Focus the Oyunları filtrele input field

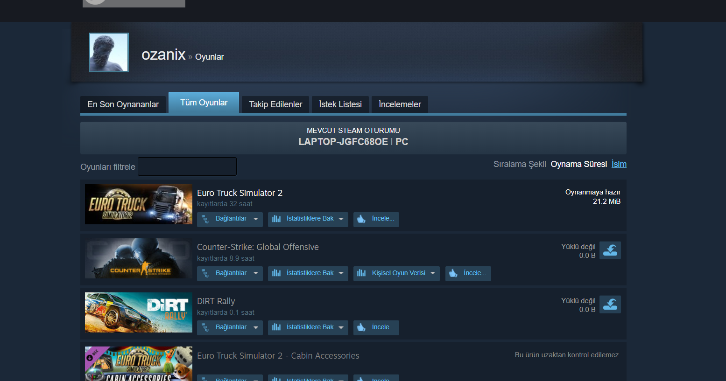pos(187,166)
